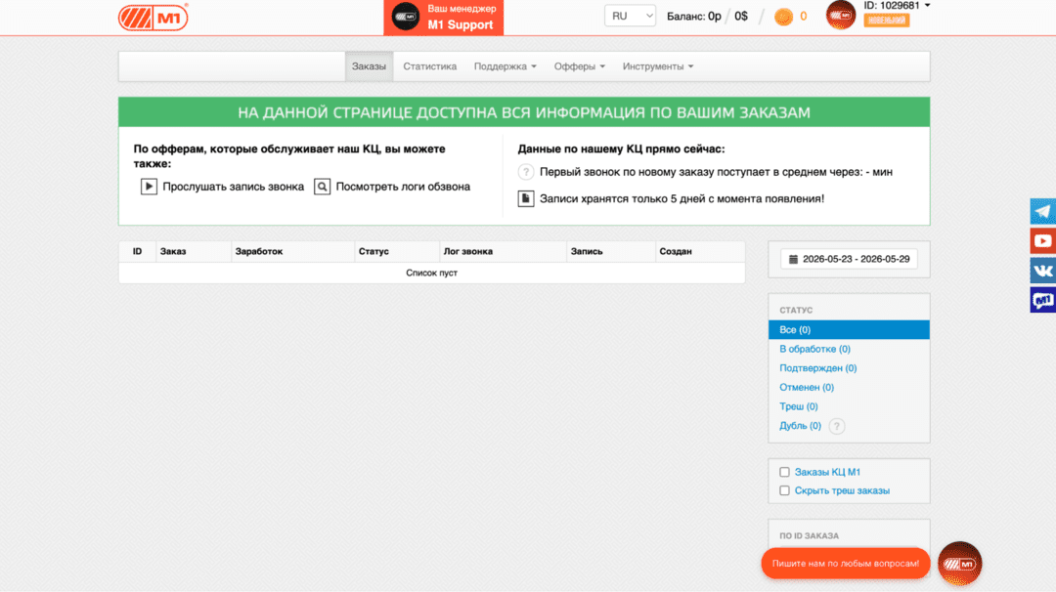Image resolution: width=1056 pixels, height=592 pixels.
Task: Open the YouTube side icon
Action: click(x=1042, y=241)
